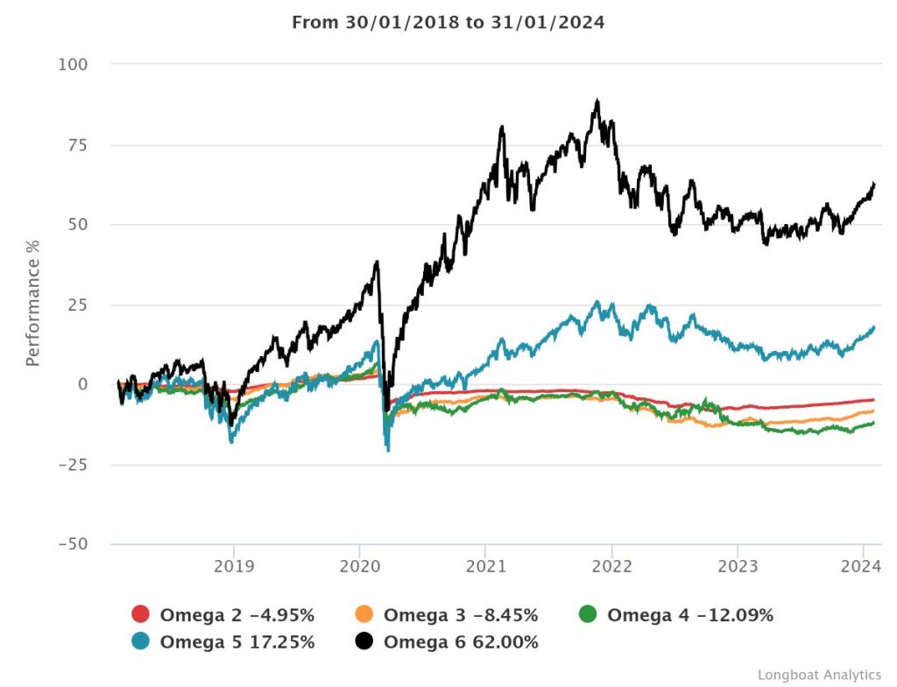Image resolution: width=897 pixels, height=687 pixels.
Task: Click the −50 y-axis tick label
Action: (x=71, y=544)
